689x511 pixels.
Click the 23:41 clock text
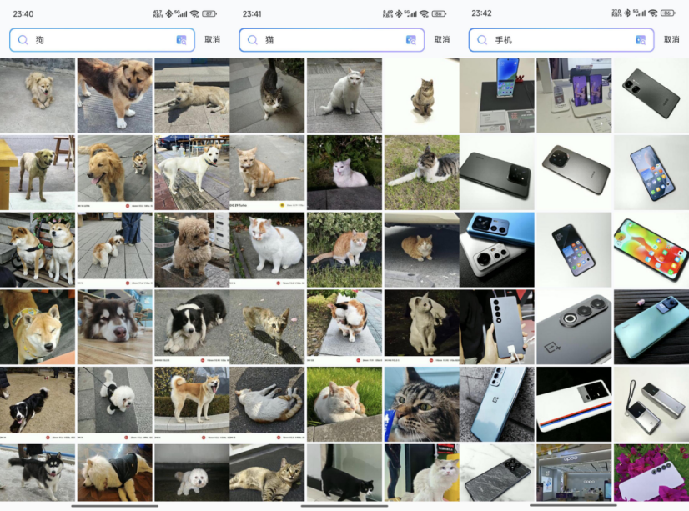pos(252,13)
